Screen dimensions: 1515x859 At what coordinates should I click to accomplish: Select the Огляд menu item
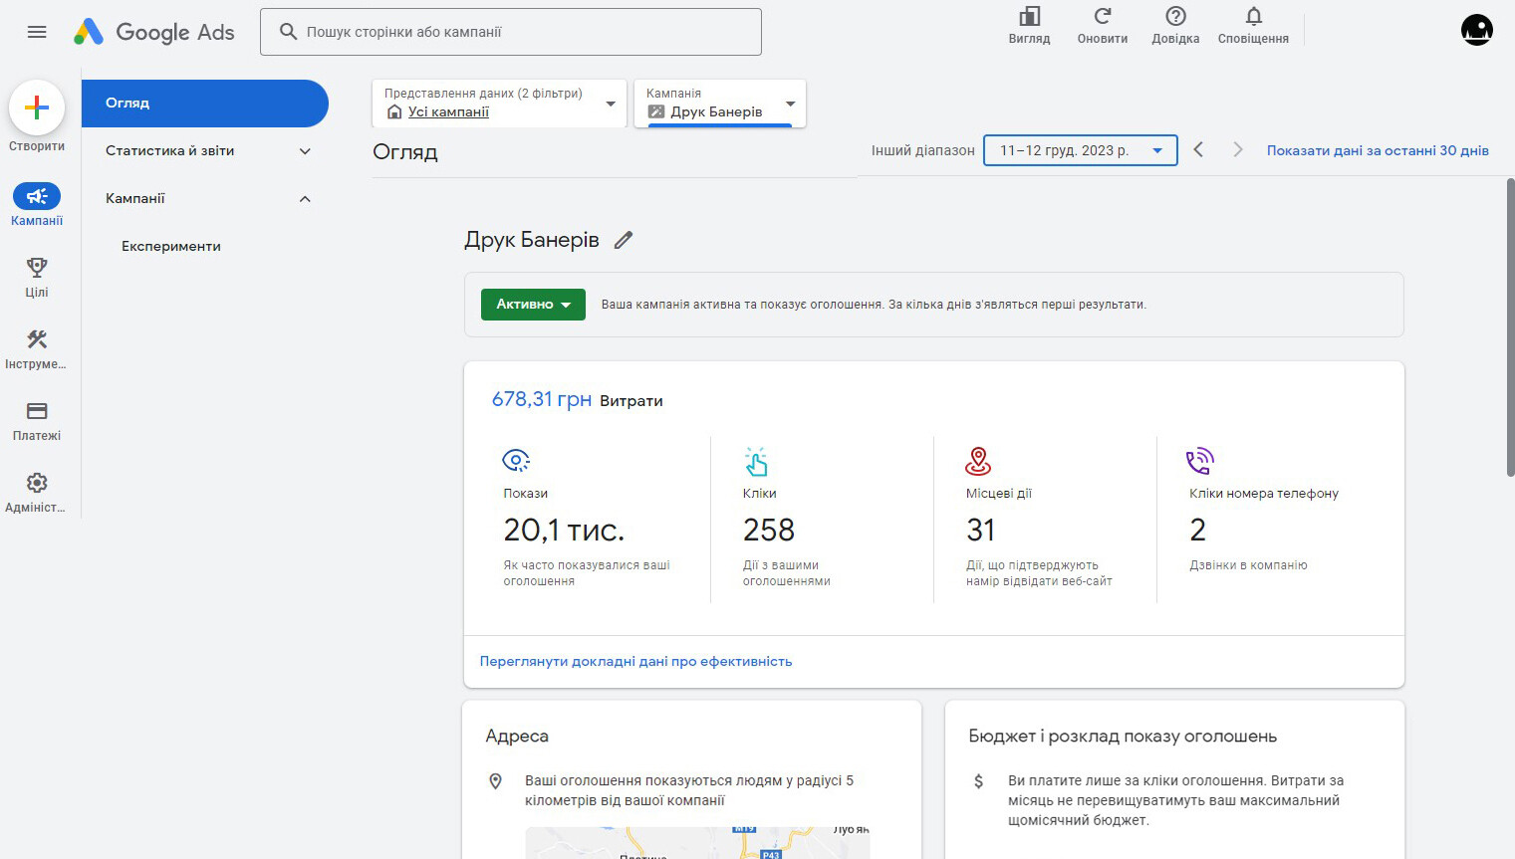point(204,104)
